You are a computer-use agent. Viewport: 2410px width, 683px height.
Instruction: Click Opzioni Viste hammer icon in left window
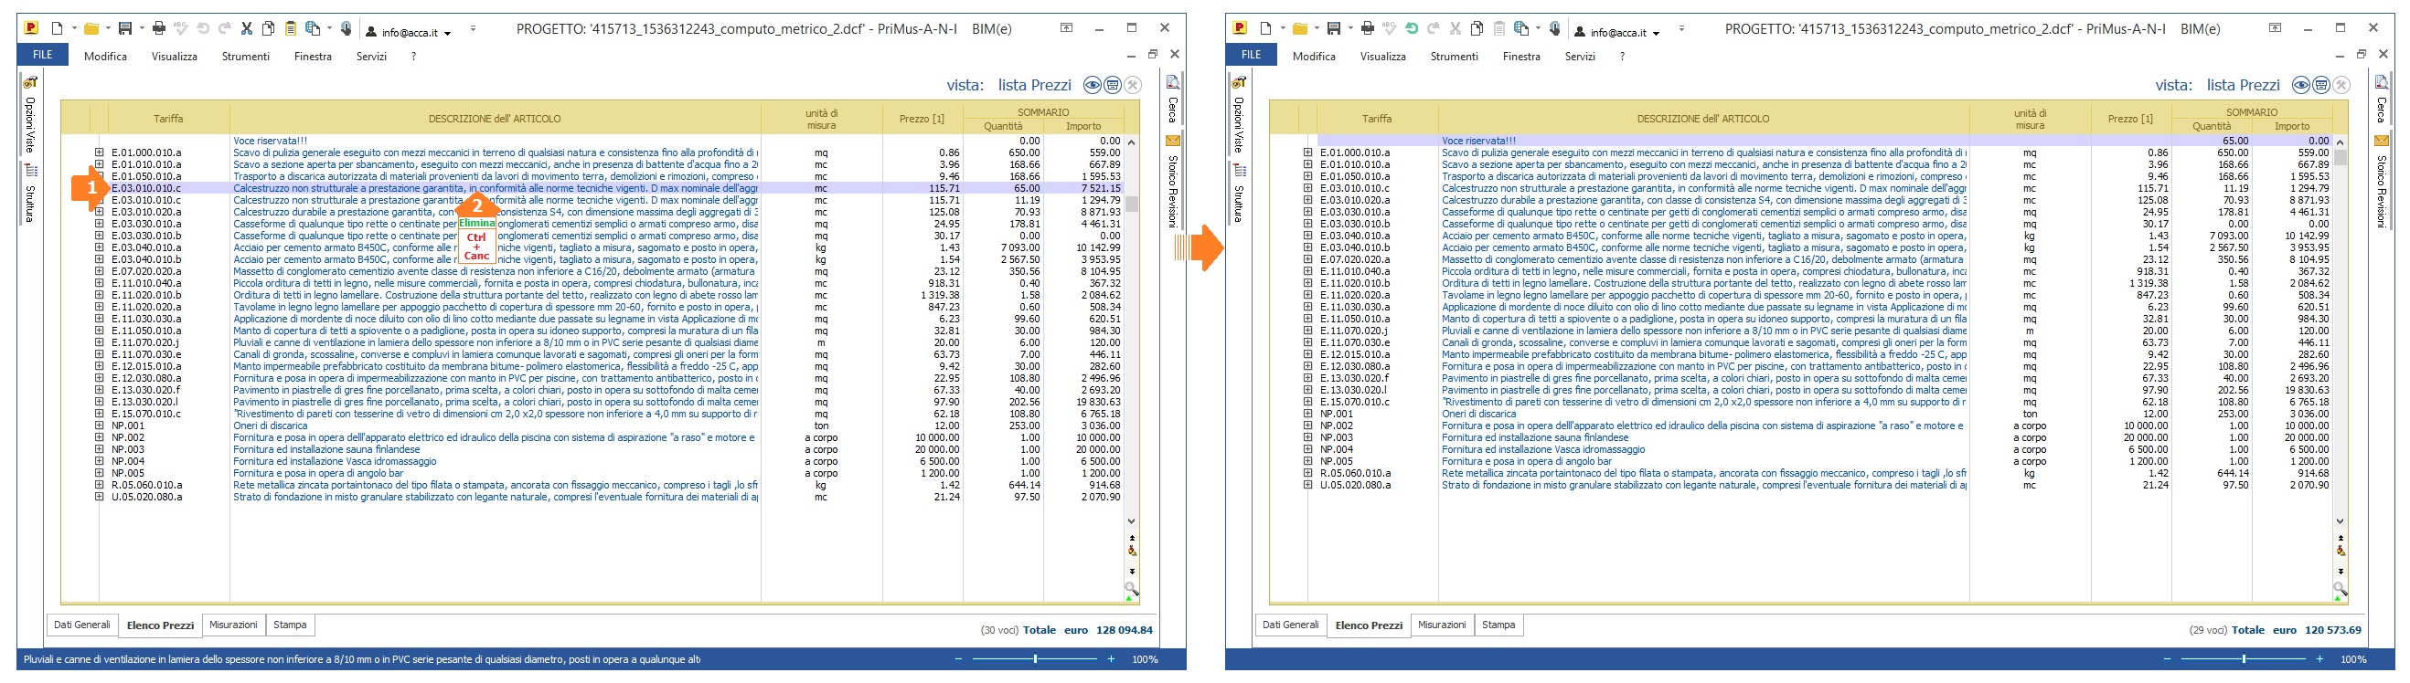point(30,83)
